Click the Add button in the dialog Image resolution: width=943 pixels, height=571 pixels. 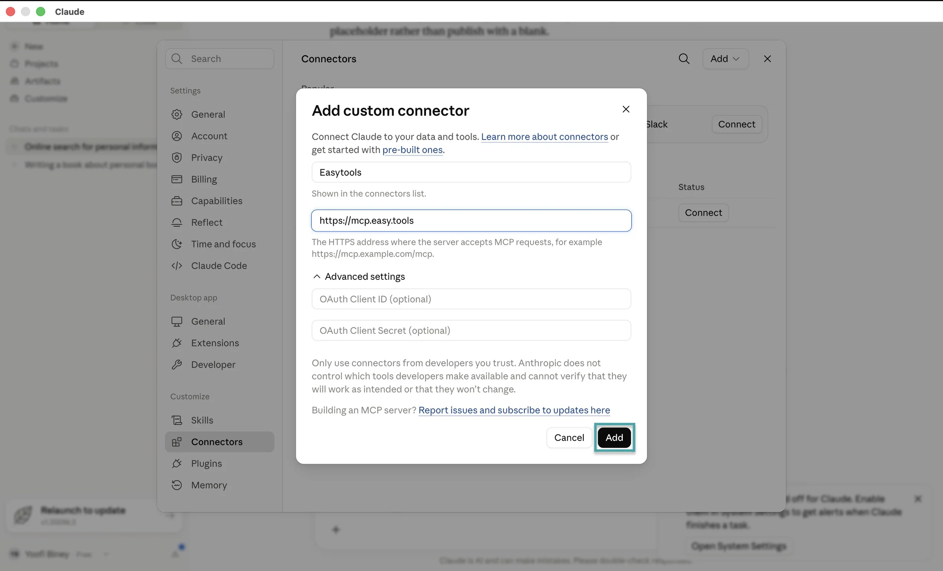pos(614,437)
